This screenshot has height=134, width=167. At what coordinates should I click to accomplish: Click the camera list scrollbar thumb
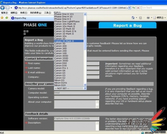click(85, 38)
